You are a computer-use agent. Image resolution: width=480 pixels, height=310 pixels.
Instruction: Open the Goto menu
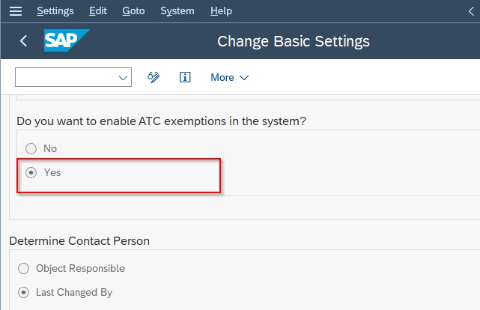pyautogui.click(x=133, y=11)
